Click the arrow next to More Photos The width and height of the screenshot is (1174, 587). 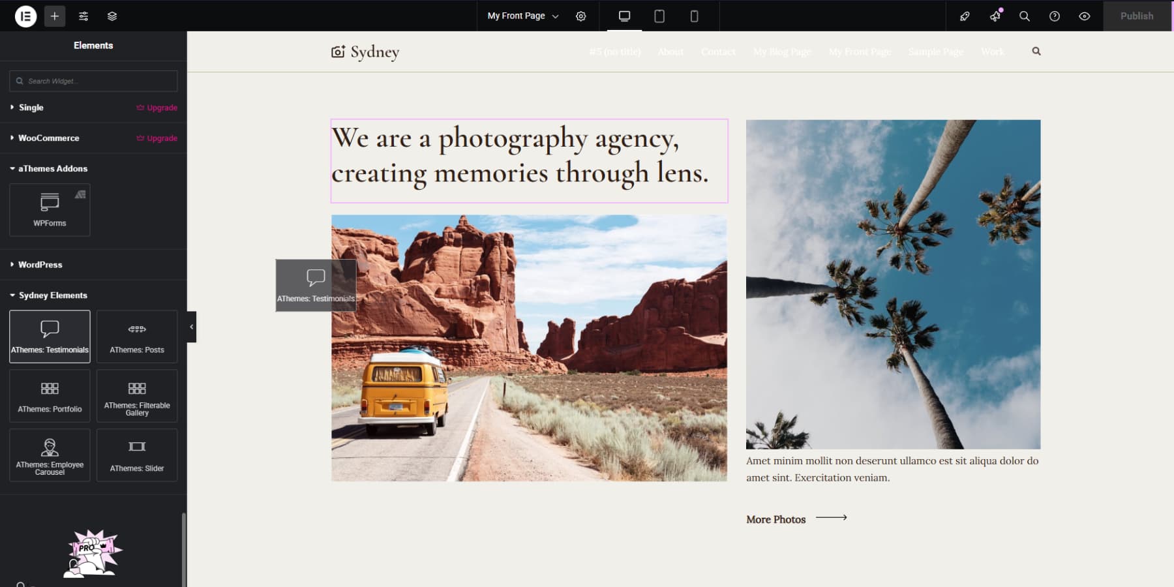[832, 517]
